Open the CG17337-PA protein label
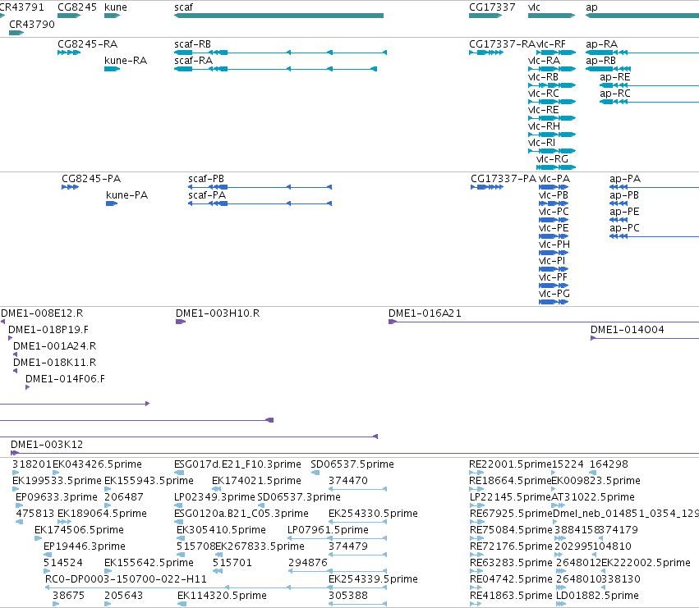The height and width of the screenshot is (608, 699). 504,179
